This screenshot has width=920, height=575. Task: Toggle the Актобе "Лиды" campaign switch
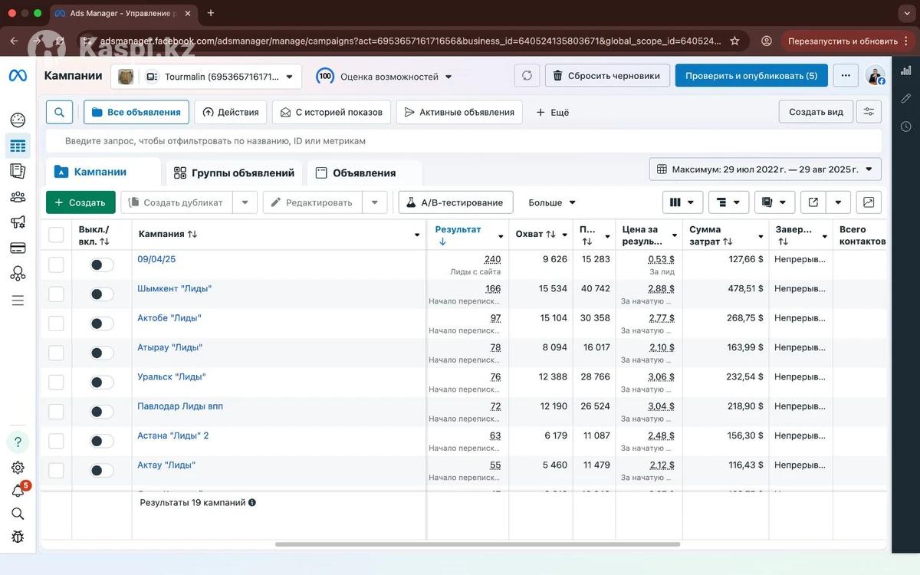coord(101,324)
